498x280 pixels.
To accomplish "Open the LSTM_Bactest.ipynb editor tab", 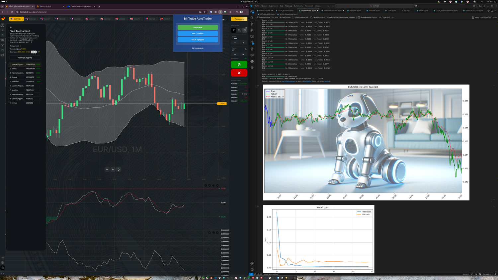I will click(x=286, y=11).
